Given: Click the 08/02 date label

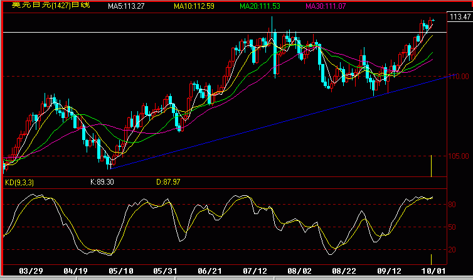Looking at the screenshot, I should [299, 271].
